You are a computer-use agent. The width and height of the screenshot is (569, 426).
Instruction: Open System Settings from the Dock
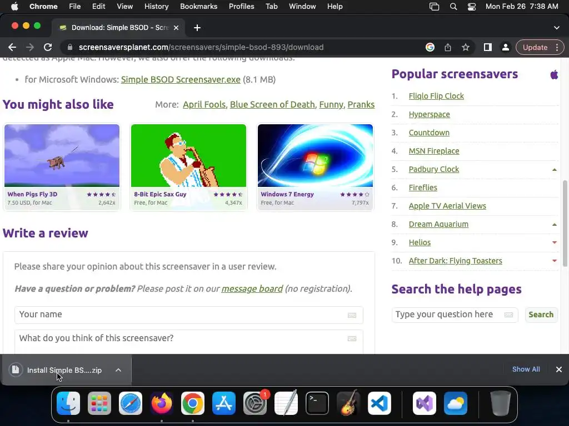click(x=254, y=403)
